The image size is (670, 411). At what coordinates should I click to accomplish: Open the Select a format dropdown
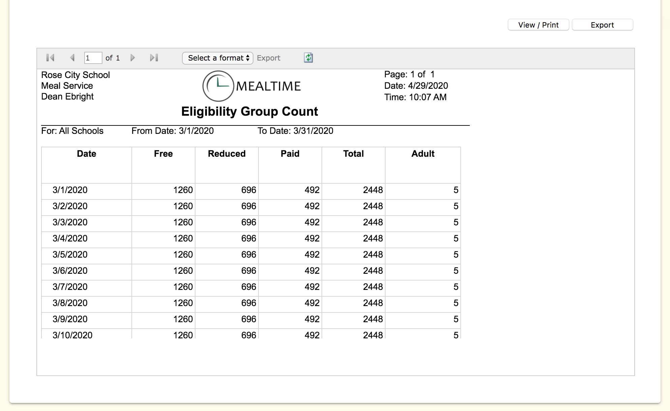point(218,58)
